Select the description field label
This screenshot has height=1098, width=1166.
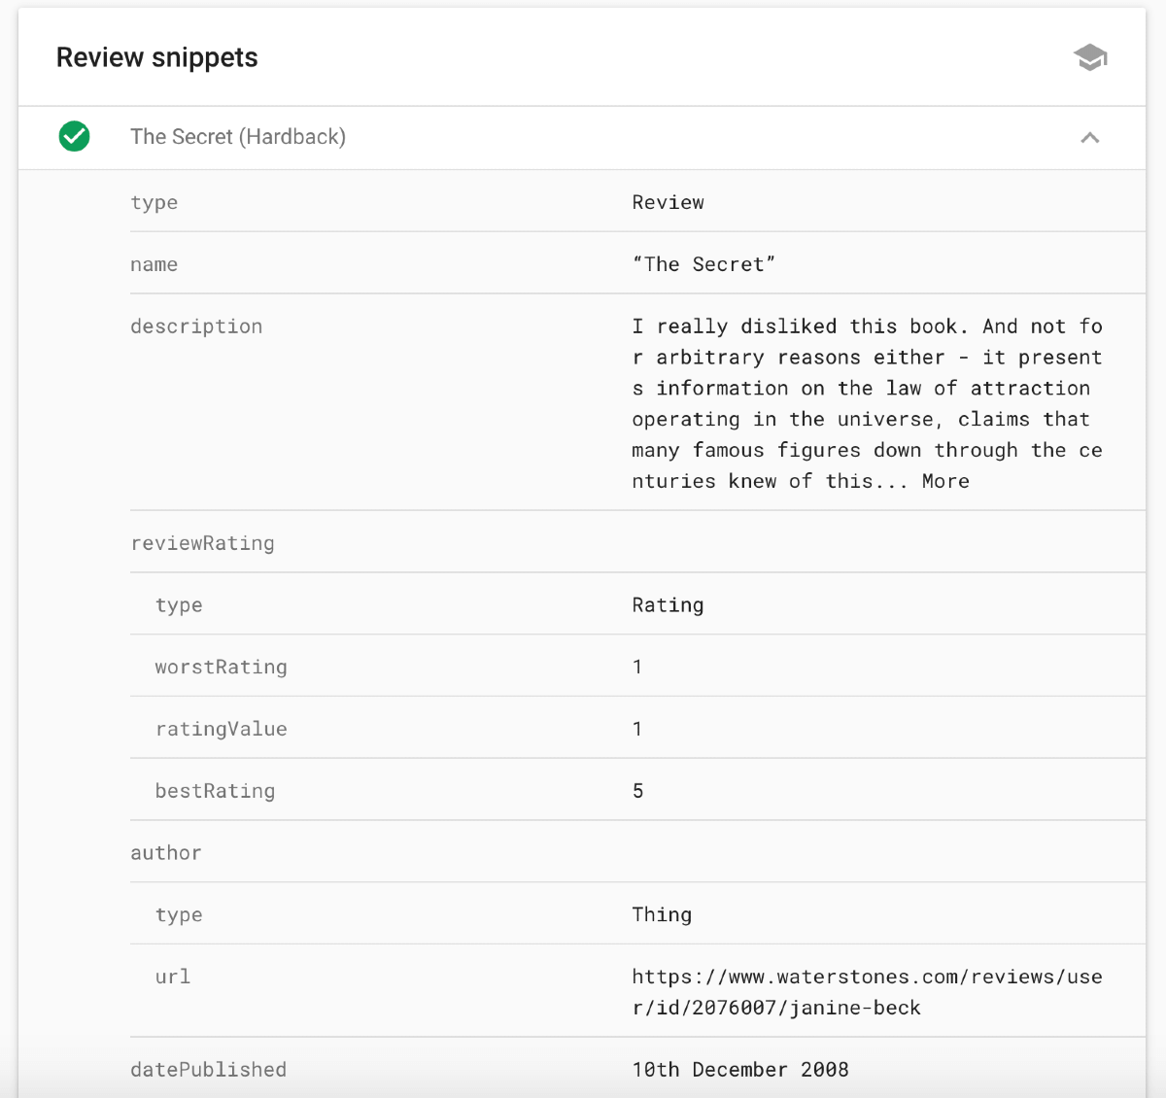pos(196,326)
